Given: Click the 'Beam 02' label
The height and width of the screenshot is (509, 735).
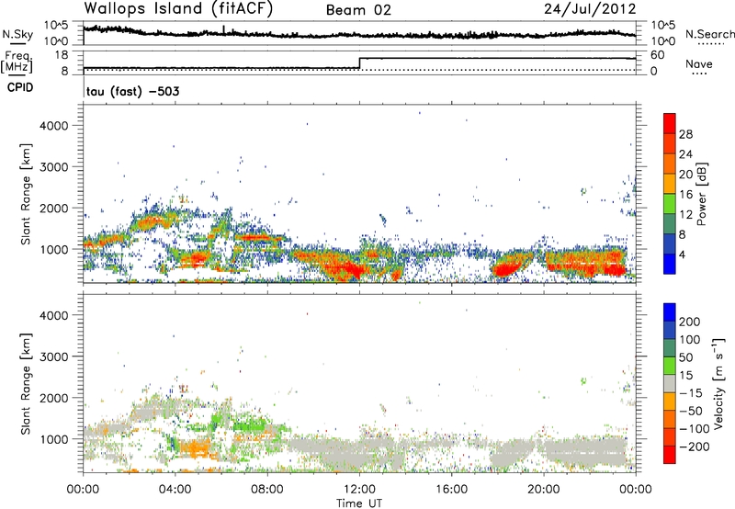Looking at the screenshot, I should (x=358, y=10).
